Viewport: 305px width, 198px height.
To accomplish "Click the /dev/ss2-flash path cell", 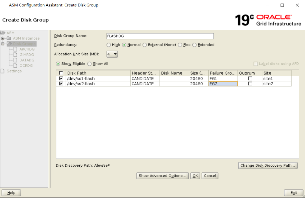I will [x=98, y=84].
